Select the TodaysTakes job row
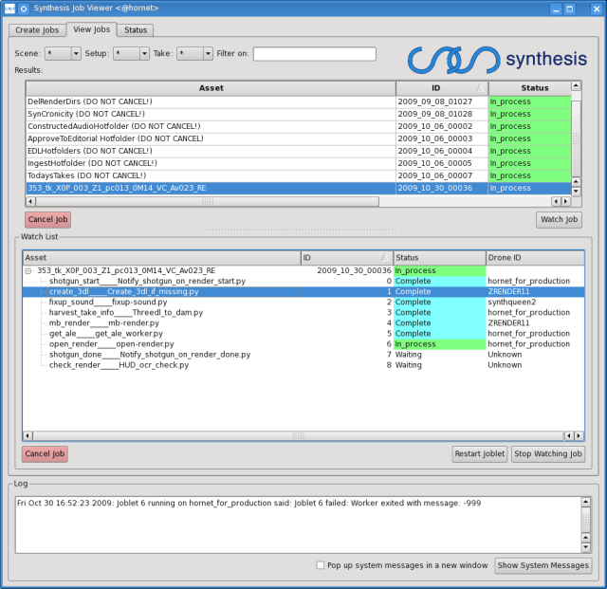Viewport: 607px width, 589px height. [299, 175]
